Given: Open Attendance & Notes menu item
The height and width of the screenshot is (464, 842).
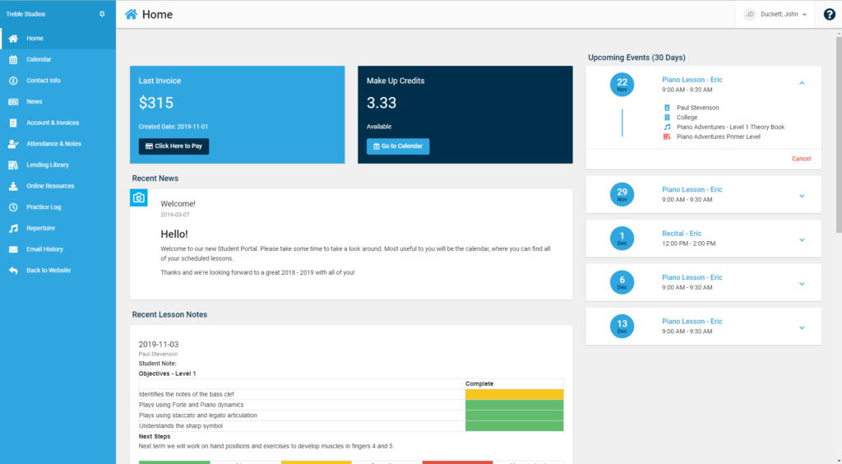Looking at the screenshot, I should [58, 144].
